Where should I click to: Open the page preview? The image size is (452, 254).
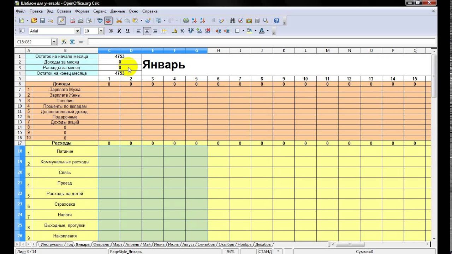coord(89,20)
